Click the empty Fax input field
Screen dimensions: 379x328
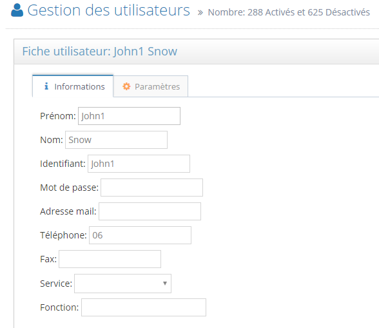pos(110,259)
